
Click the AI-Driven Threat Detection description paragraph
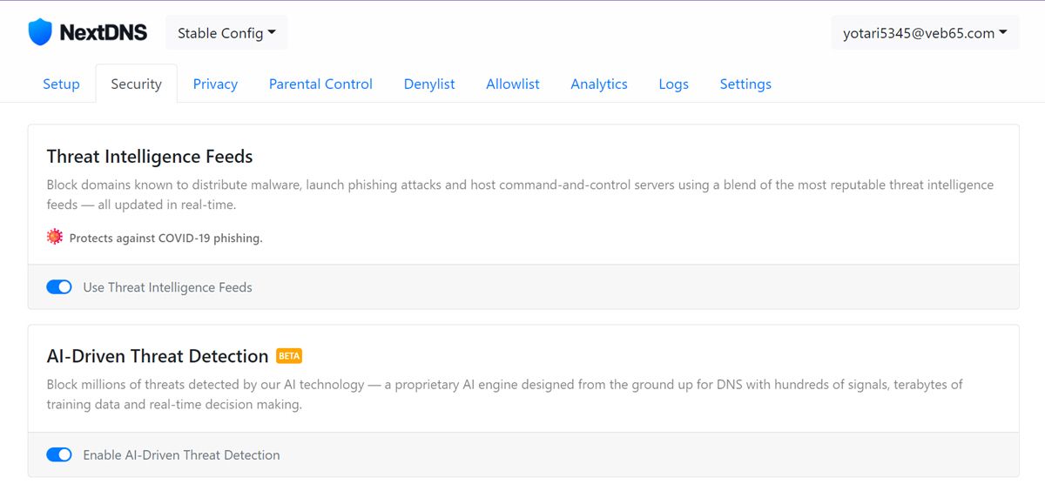click(504, 394)
